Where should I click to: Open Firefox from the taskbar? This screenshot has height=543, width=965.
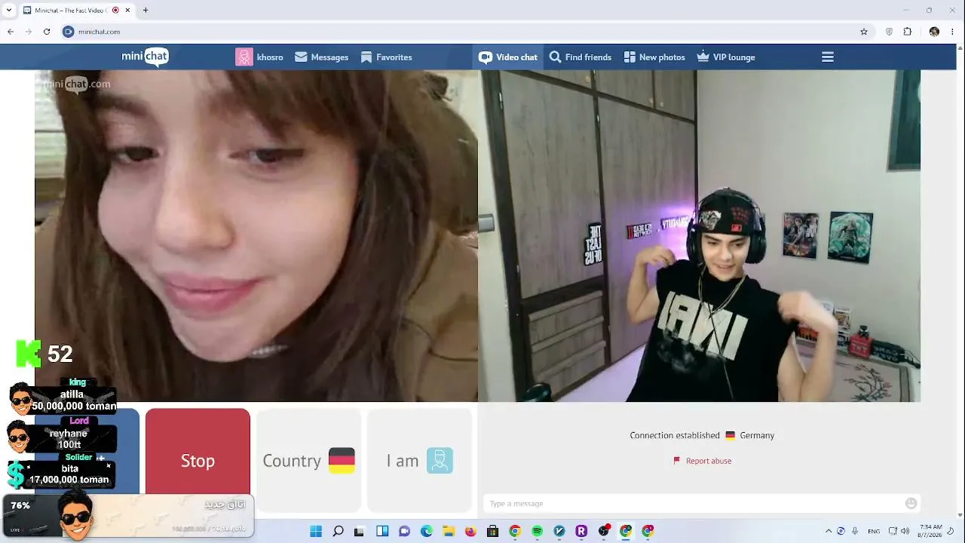470,531
